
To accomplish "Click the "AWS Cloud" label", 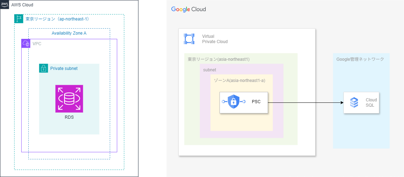I will coord(22,5).
